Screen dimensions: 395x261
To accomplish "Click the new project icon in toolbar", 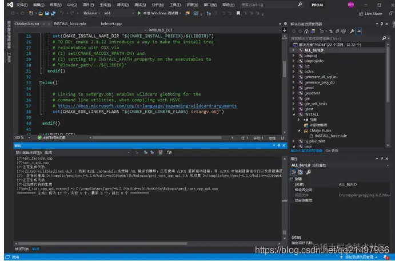I will tap(31, 13).
